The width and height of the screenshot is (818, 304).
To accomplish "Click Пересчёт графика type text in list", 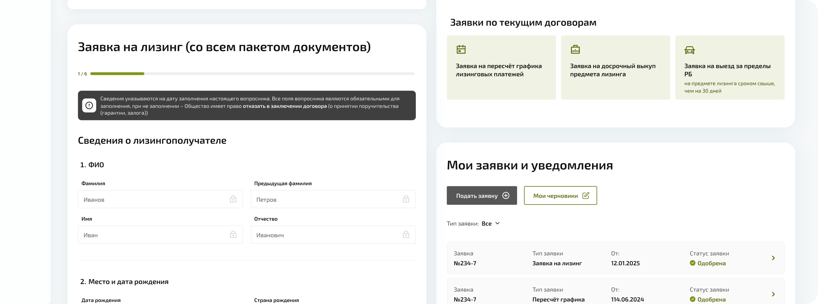I will 558,300.
